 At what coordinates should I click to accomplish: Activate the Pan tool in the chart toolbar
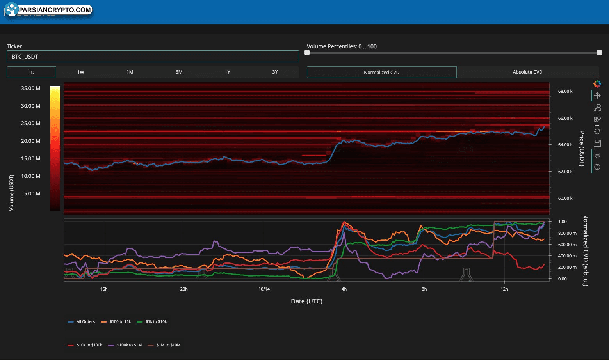597,96
